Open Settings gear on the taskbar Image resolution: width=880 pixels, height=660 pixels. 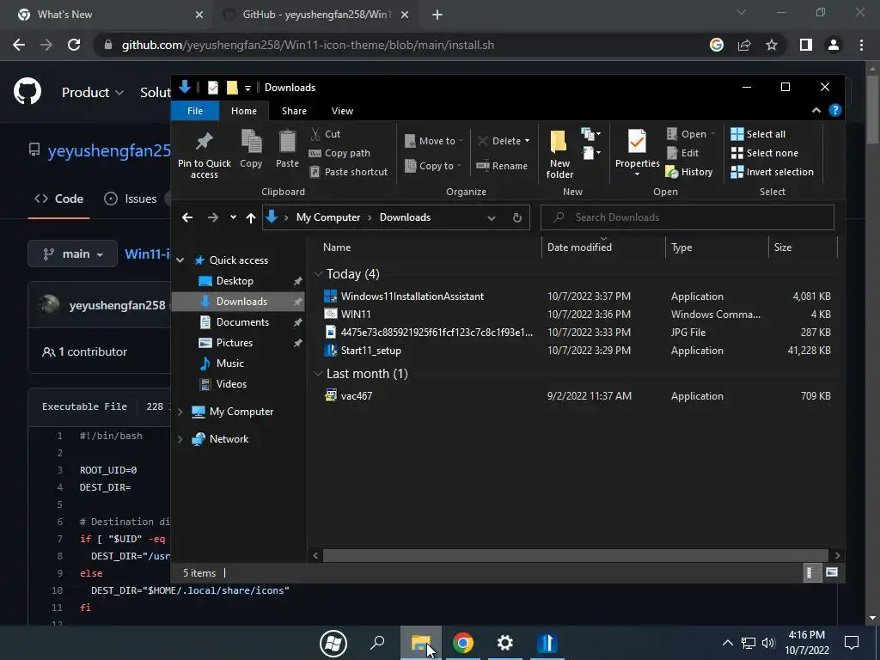coord(504,643)
